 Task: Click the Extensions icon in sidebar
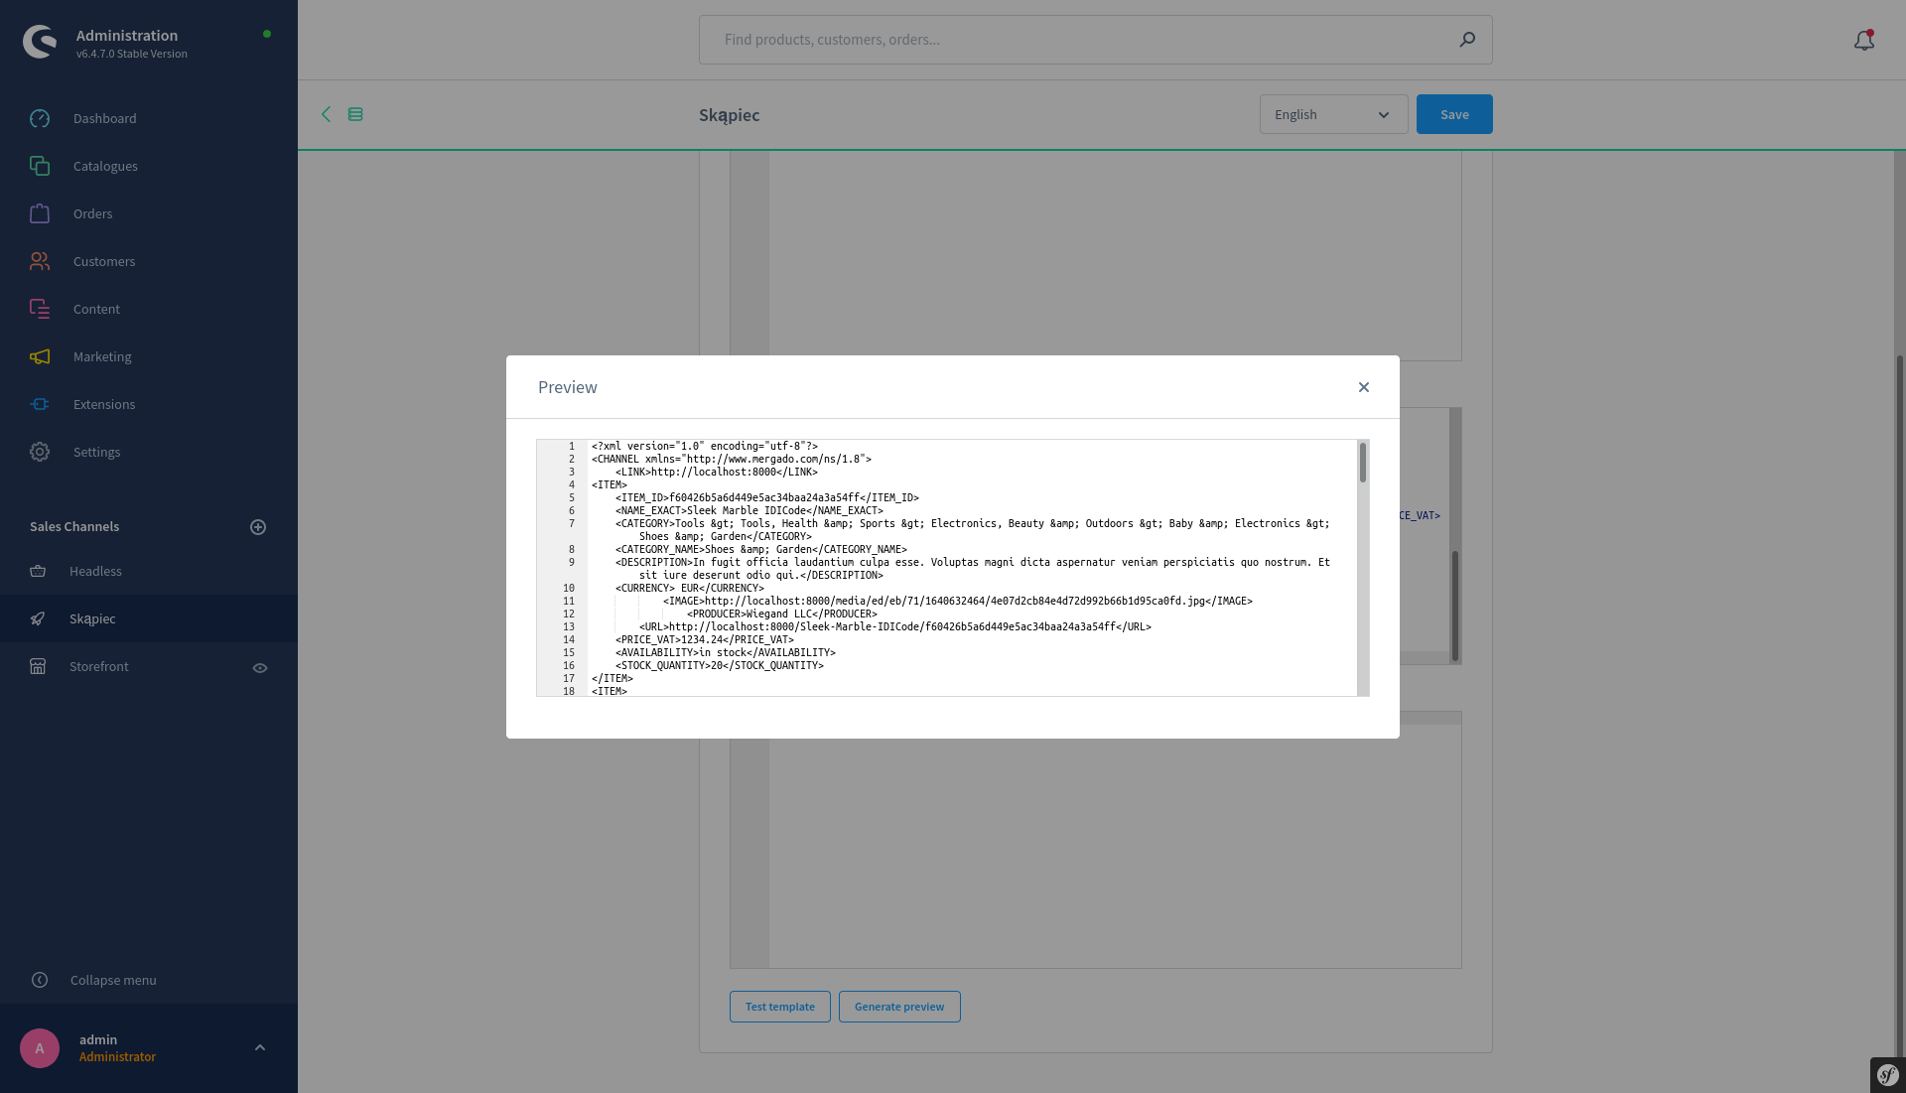(x=40, y=403)
